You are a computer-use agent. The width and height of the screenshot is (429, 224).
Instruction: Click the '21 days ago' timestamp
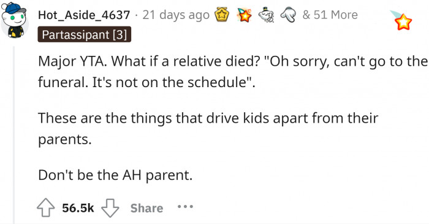176,15
